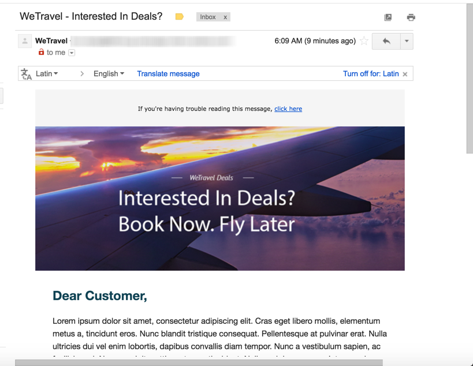Click the print all icon
This screenshot has height=366, width=473.
[x=411, y=17]
